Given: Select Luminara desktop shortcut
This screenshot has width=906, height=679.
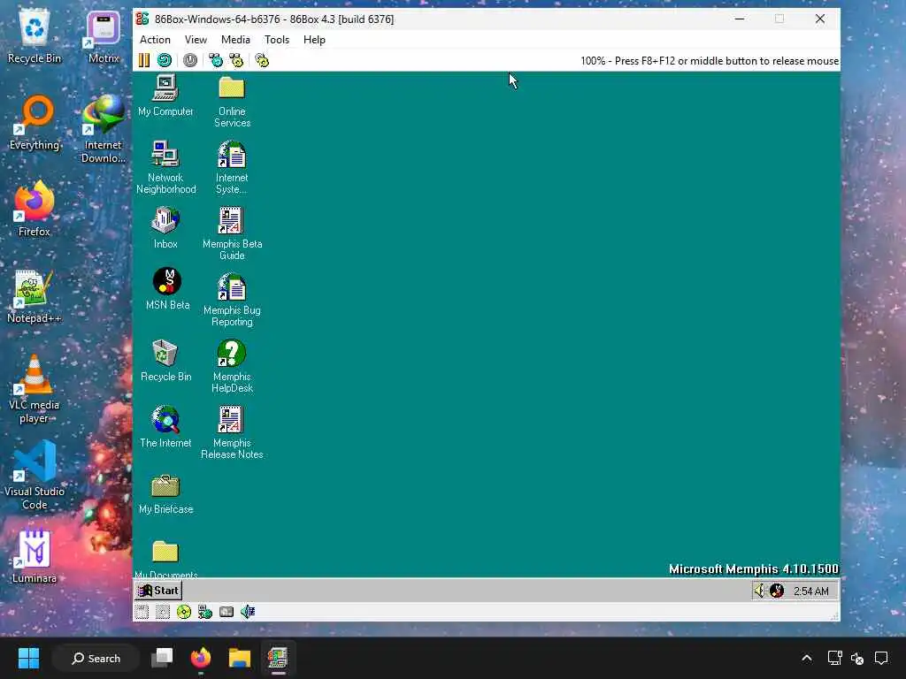Looking at the screenshot, I should click(35, 557).
